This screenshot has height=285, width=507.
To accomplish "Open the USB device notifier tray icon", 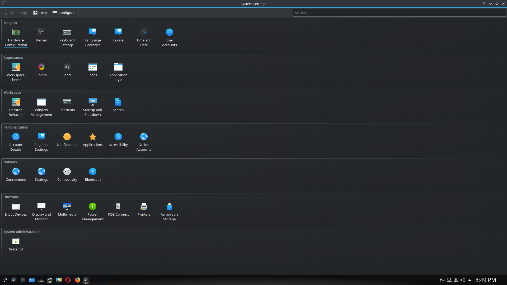I will tap(442, 280).
